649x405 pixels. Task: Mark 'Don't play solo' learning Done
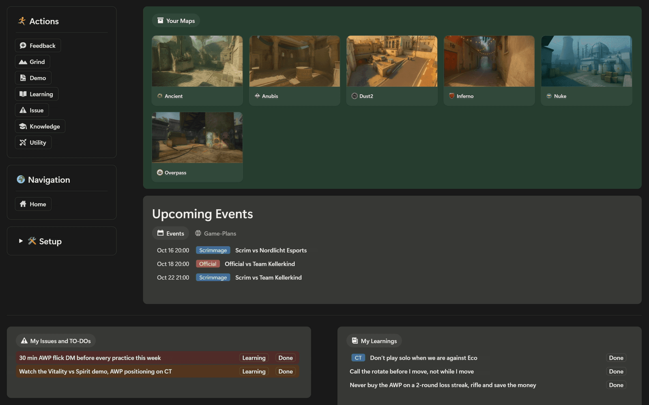[x=616, y=358]
